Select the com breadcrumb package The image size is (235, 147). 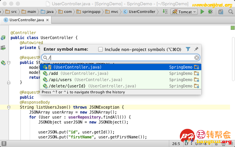tap(65, 12)
